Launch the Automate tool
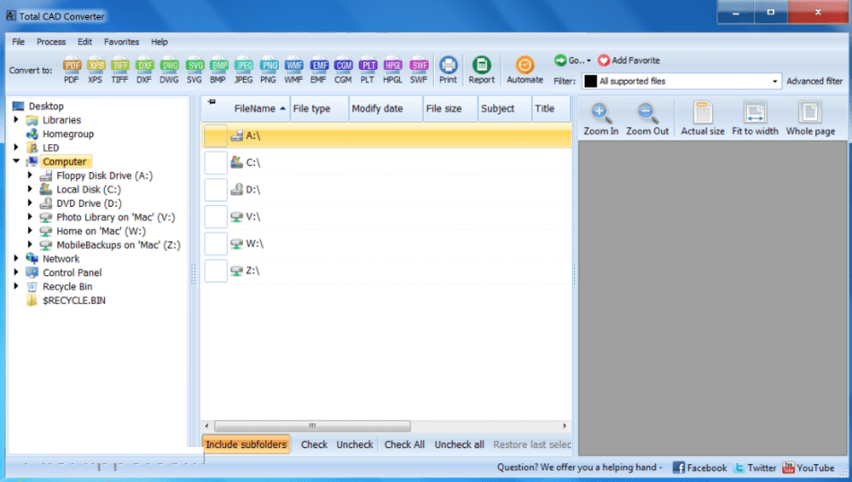The height and width of the screenshot is (482, 852). coord(525,70)
